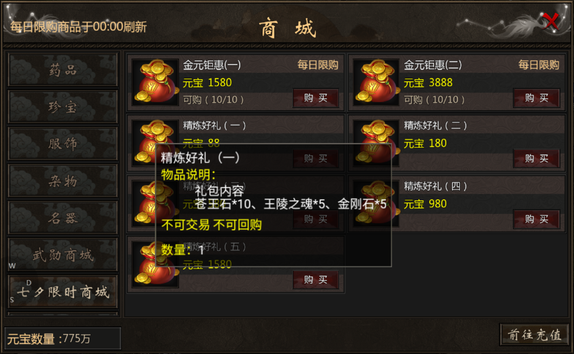This screenshot has height=354, width=574.
Task: Switch to the 珍宝 category
Action: (x=63, y=107)
